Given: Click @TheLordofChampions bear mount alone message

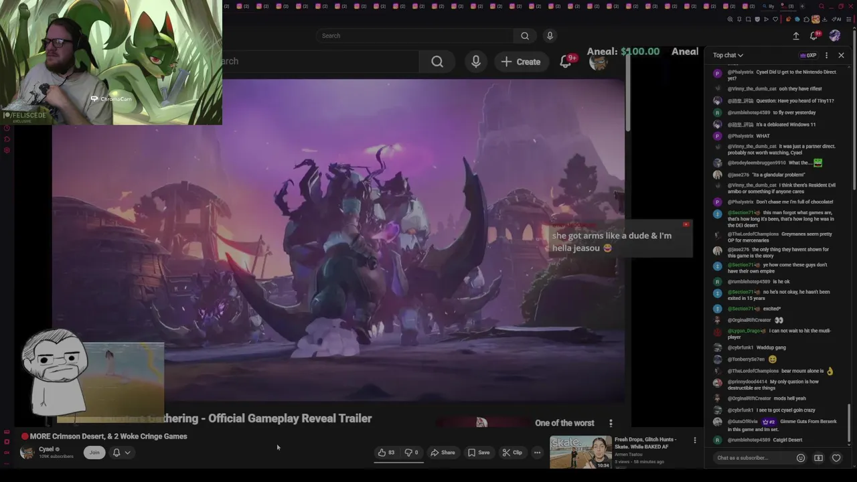Looking at the screenshot, I should point(775,371).
